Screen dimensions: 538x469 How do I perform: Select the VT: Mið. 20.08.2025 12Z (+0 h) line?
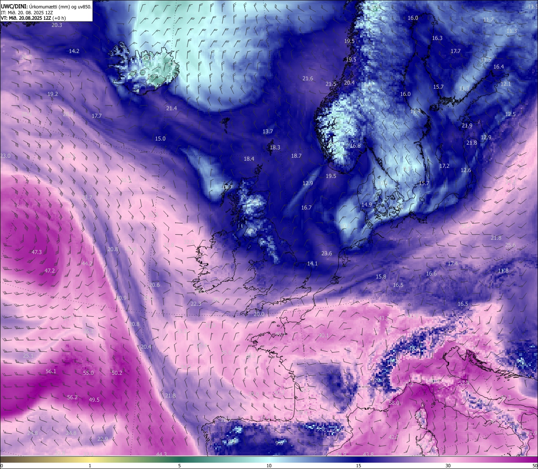pyautogui.click(x=33, y=18)
